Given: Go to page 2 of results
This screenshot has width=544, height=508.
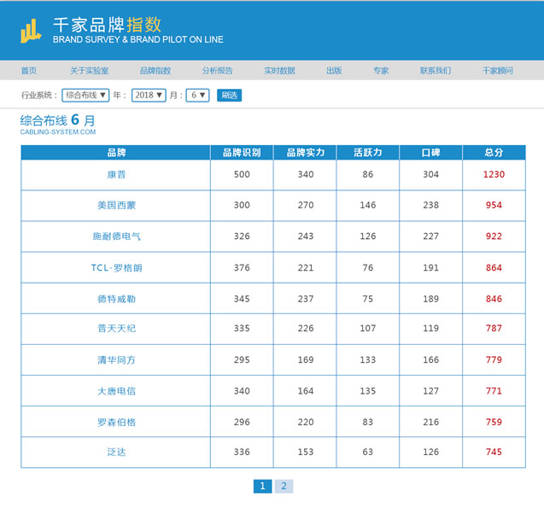Looking at the screenshot, I should coord(284,487).
